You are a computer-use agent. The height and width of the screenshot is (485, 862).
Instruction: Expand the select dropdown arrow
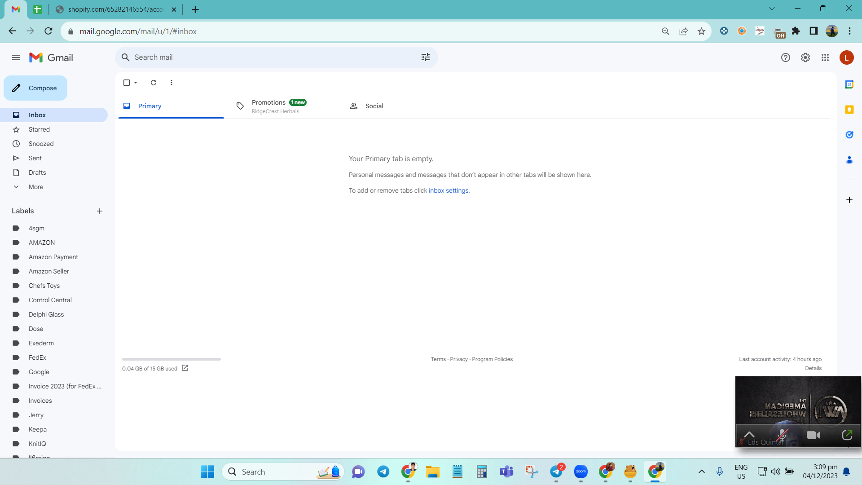click(x=136, y=83)
